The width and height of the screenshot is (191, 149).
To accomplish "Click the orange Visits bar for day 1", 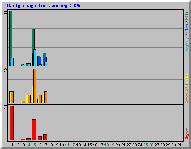I will [x=12, y=97].
